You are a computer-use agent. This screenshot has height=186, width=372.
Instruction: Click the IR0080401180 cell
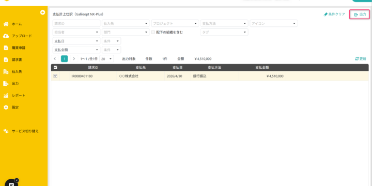(x=93, y=76)
